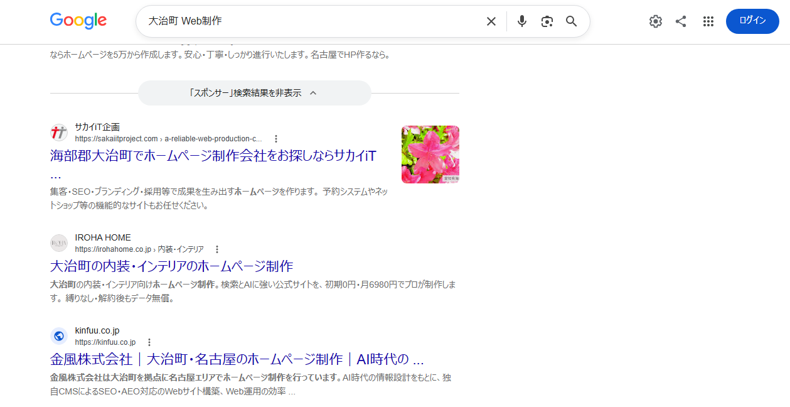Click the IROHA HOME favicon

[x=59, y=243]
